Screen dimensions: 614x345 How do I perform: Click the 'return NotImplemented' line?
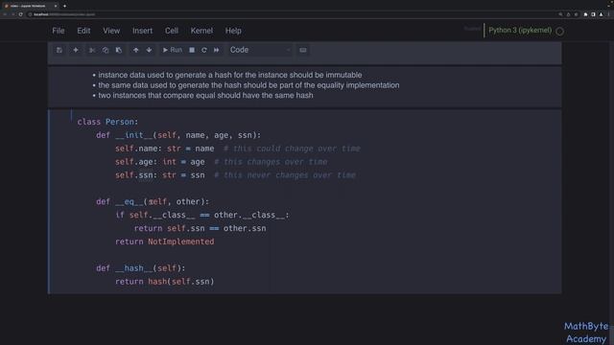(164, 241)
